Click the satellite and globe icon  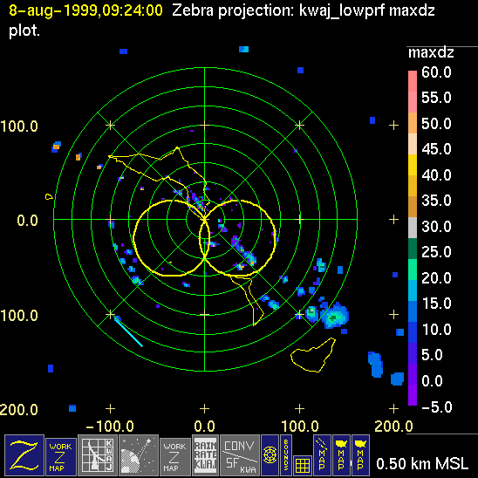139,455
